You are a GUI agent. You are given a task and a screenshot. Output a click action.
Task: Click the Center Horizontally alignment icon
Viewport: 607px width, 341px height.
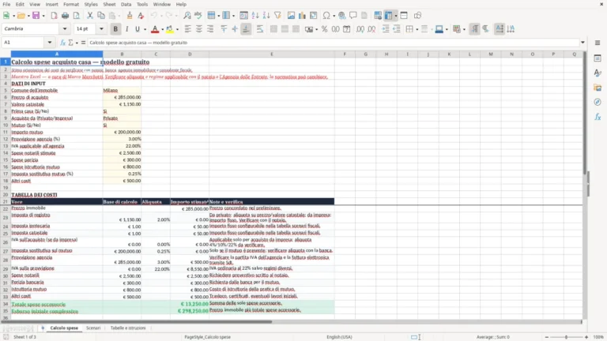click(199, 29)
